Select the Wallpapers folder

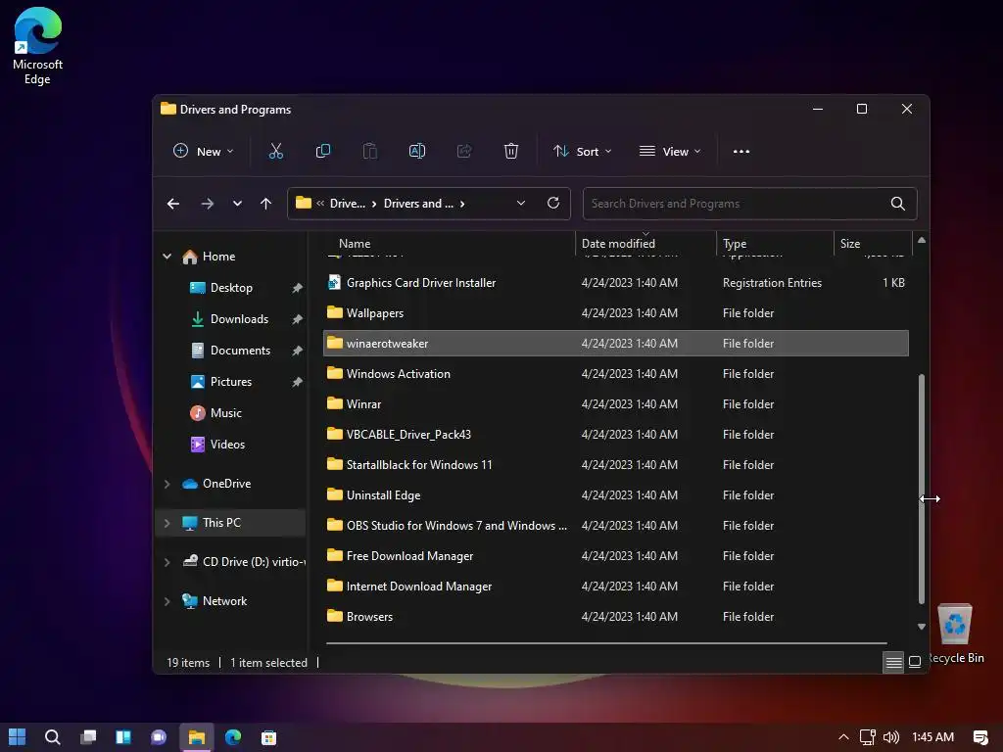pos(615,313)
